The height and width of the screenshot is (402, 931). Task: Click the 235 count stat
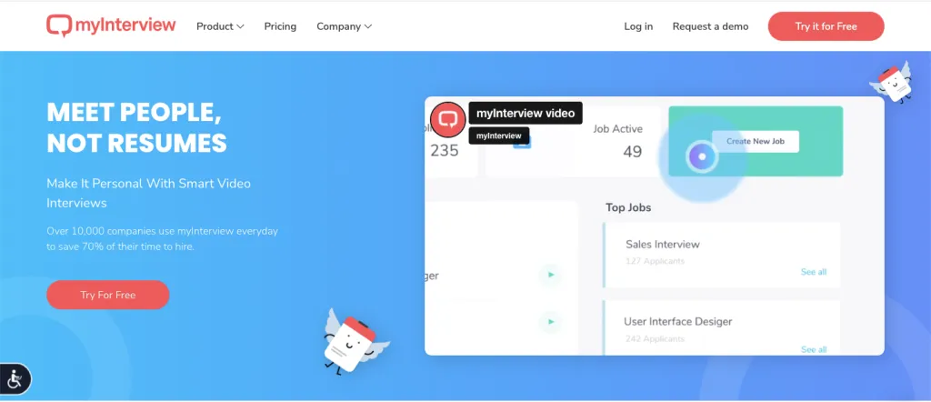tap(444, 151)
